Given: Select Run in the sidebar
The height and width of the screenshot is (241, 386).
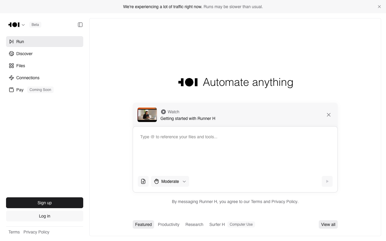Looking at the screenshot, I should 45,42.
